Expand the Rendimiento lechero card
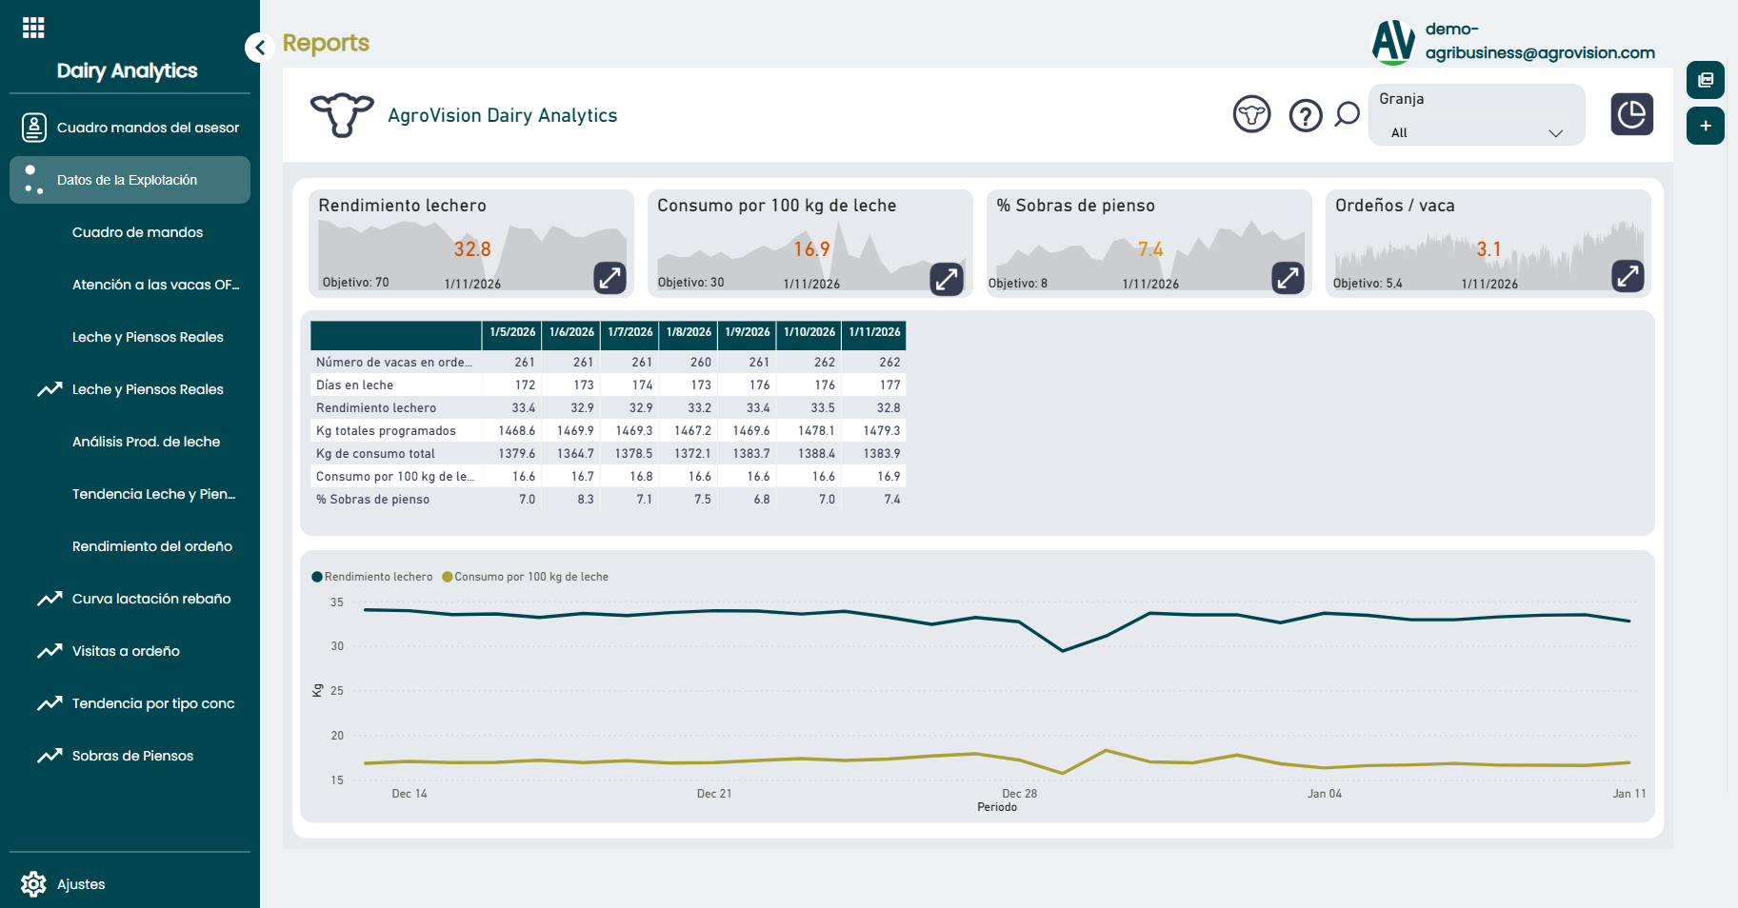Image resolution: width=1738 pixels, height=908 pixels. [609, 278]
